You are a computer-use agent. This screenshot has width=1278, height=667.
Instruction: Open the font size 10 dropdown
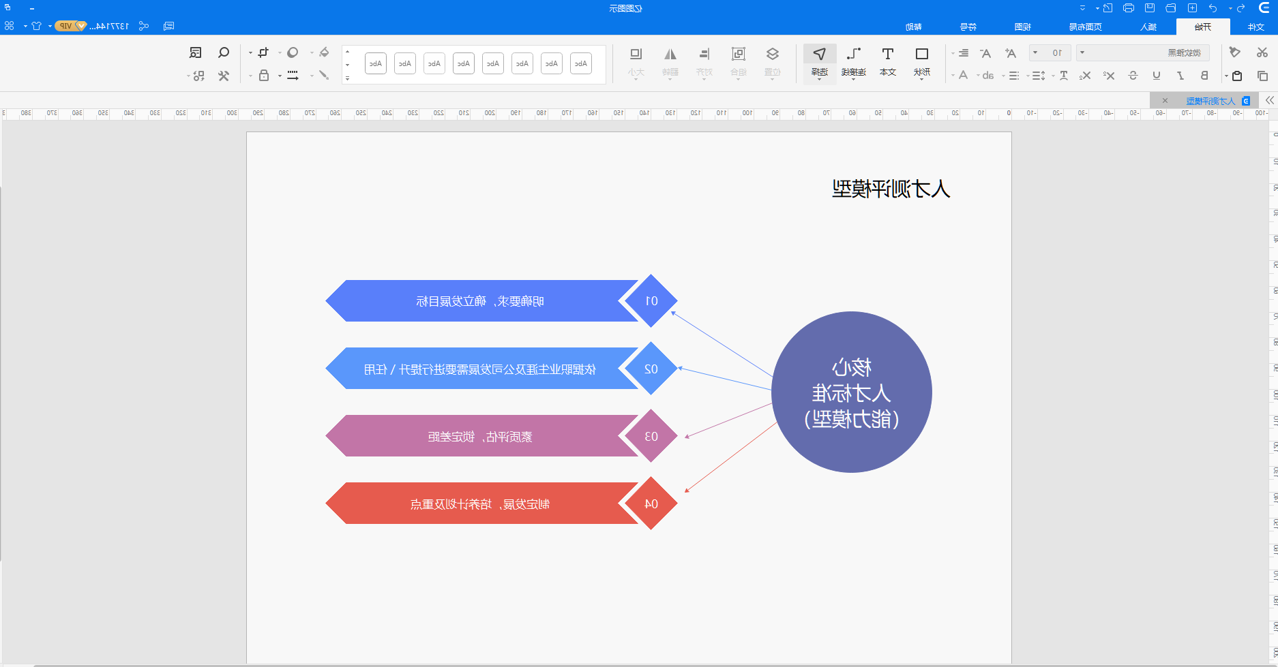pyautogui.click(x=1050, y=52)
